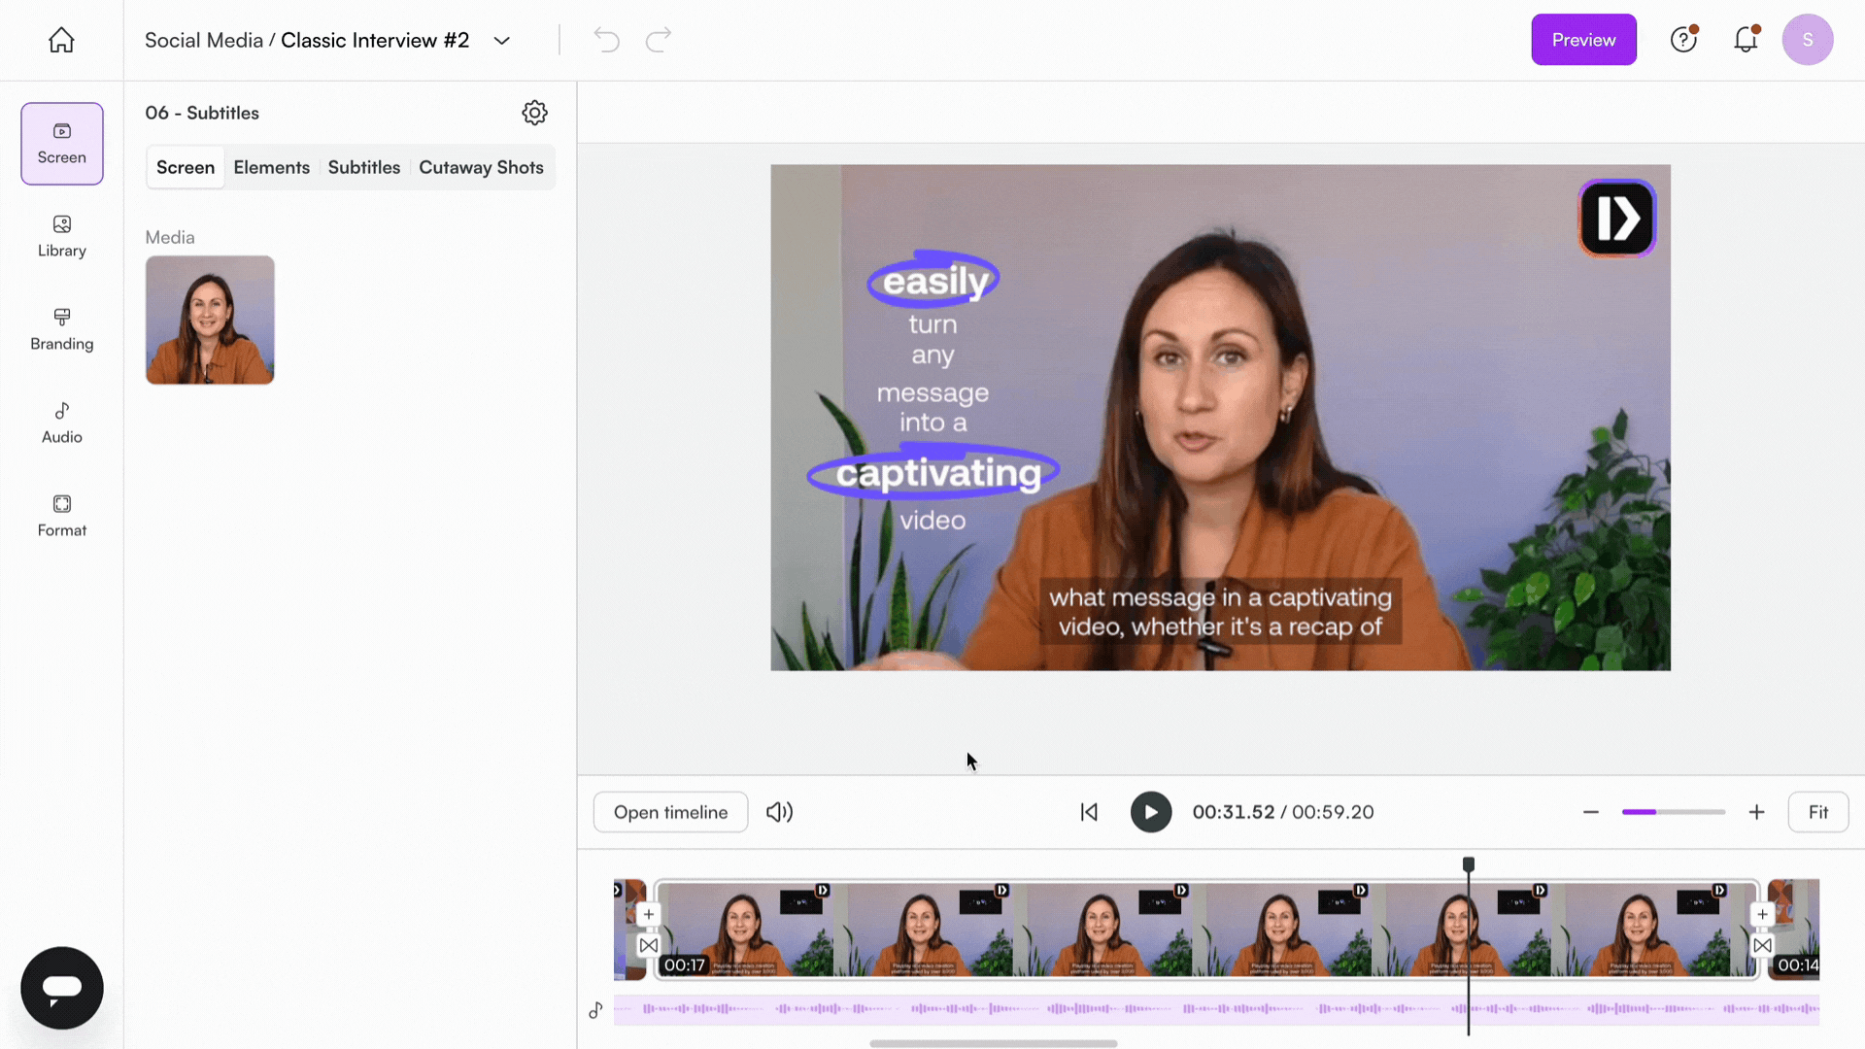Switch to the Cutaway Shots tab
This screenshot has height=1049, width=1865.
(x=481, y=167)
